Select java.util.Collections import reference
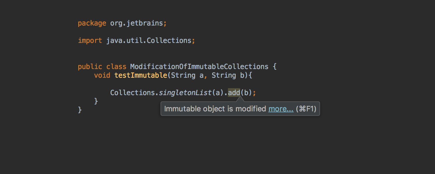 pos(149,41)
